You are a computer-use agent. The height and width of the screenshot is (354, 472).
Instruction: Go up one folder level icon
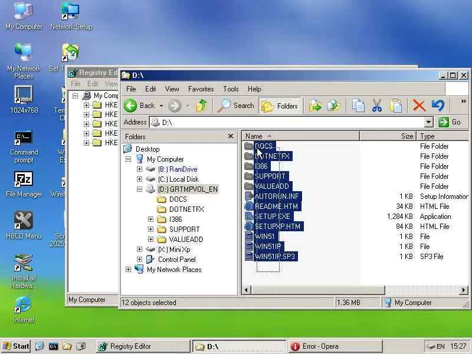[x=202, y=106]
